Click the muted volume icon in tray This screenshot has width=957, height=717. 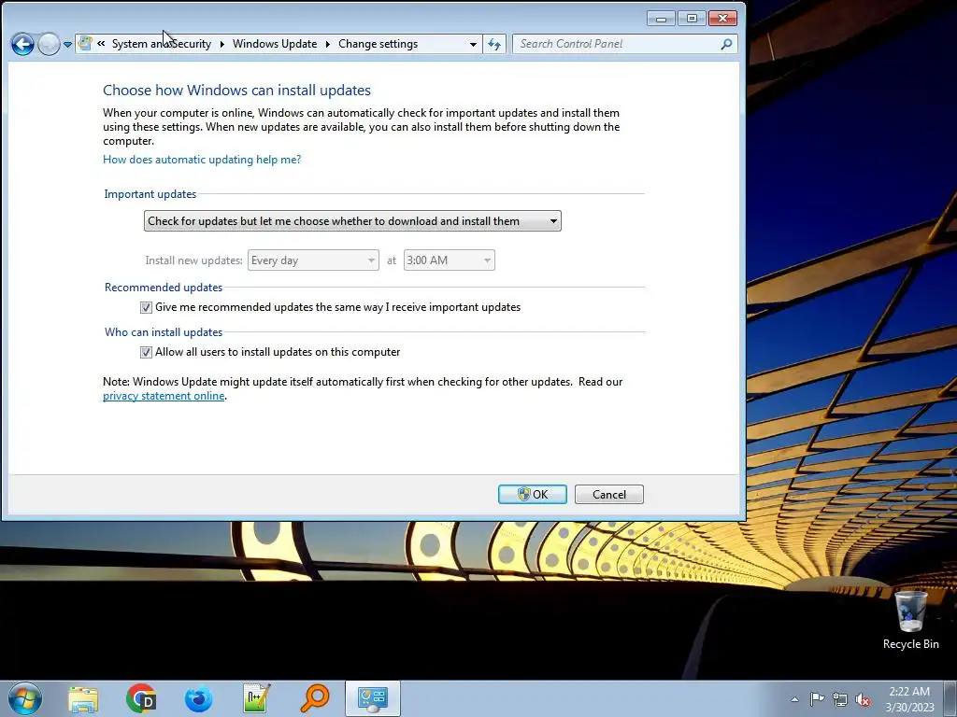(x=863, y=699)
